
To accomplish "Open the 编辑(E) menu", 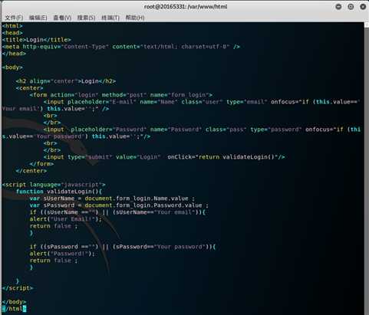I will pos(38,18).
